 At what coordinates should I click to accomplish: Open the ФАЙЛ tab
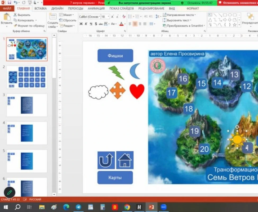point(7,8)
